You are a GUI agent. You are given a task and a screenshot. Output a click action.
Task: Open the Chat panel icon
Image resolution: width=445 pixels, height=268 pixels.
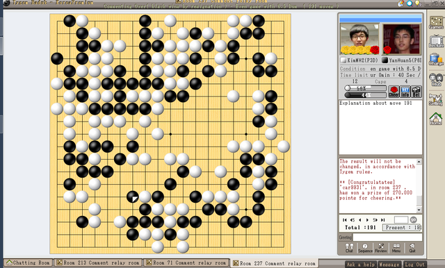349,248
